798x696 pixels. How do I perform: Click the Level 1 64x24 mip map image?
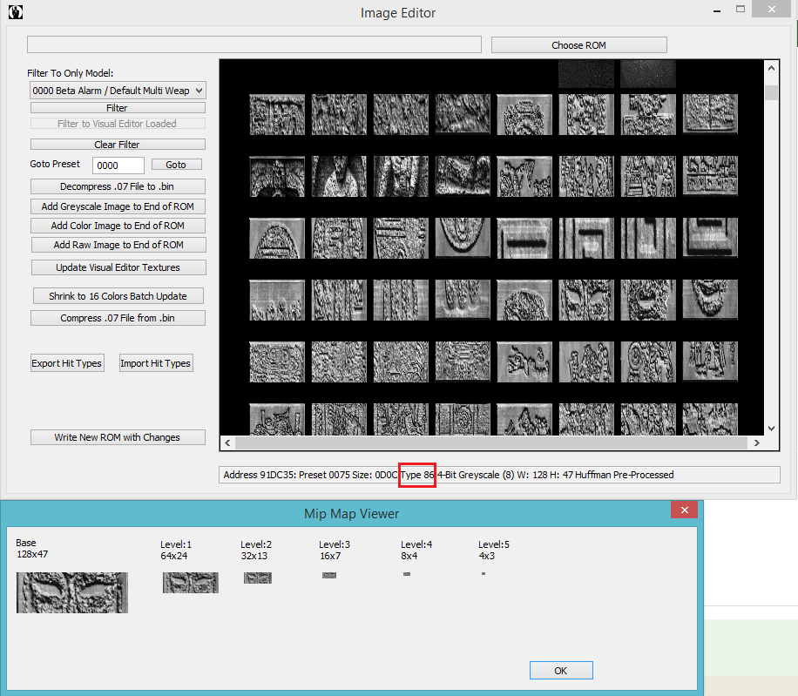[191, 583]
